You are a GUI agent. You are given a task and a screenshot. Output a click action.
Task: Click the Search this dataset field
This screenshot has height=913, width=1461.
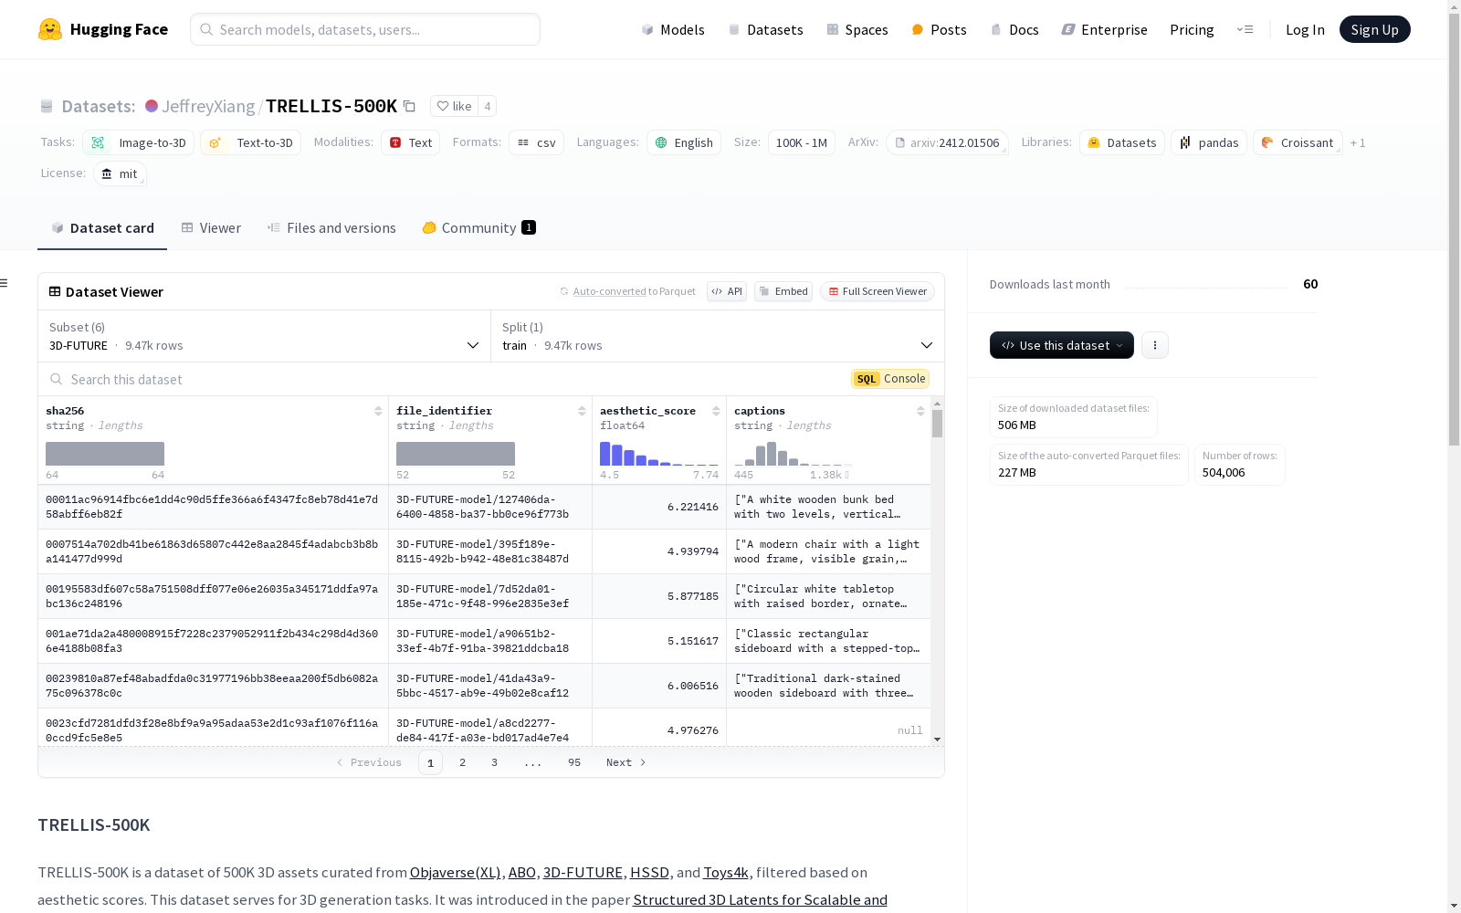(x=447, y=379)
